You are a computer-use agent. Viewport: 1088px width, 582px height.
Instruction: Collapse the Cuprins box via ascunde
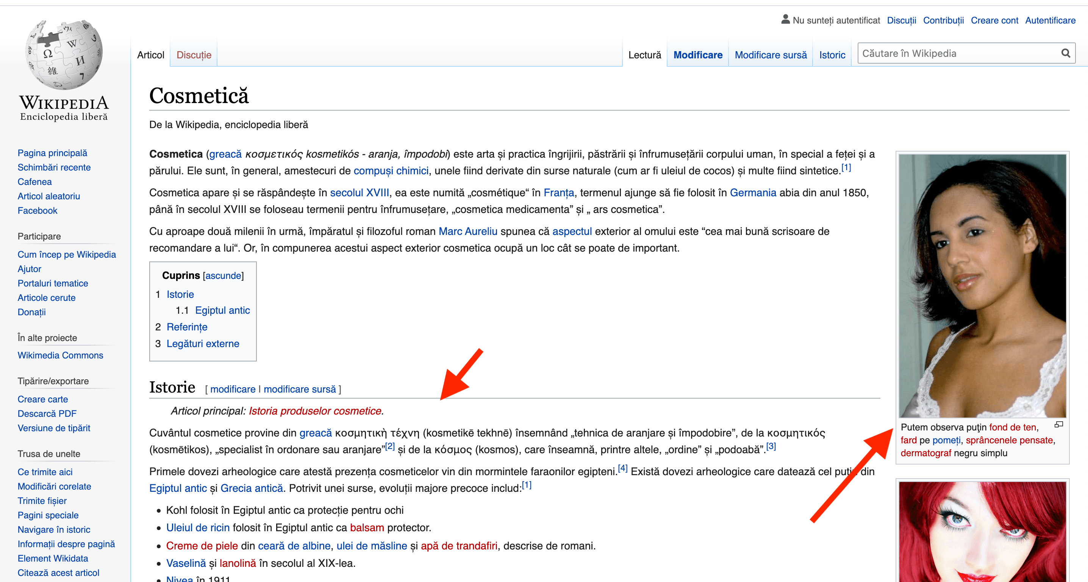point(224,275)
